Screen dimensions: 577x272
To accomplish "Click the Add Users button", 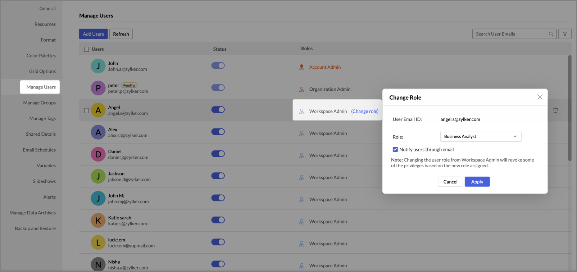I will [x=93, y=34].
